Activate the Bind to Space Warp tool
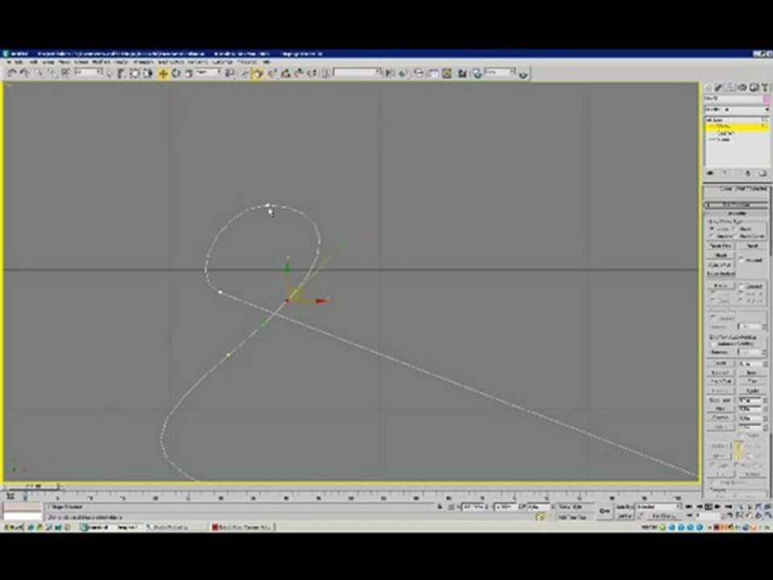The width and height of the screenshot is (773, 580). coord(65,73)
